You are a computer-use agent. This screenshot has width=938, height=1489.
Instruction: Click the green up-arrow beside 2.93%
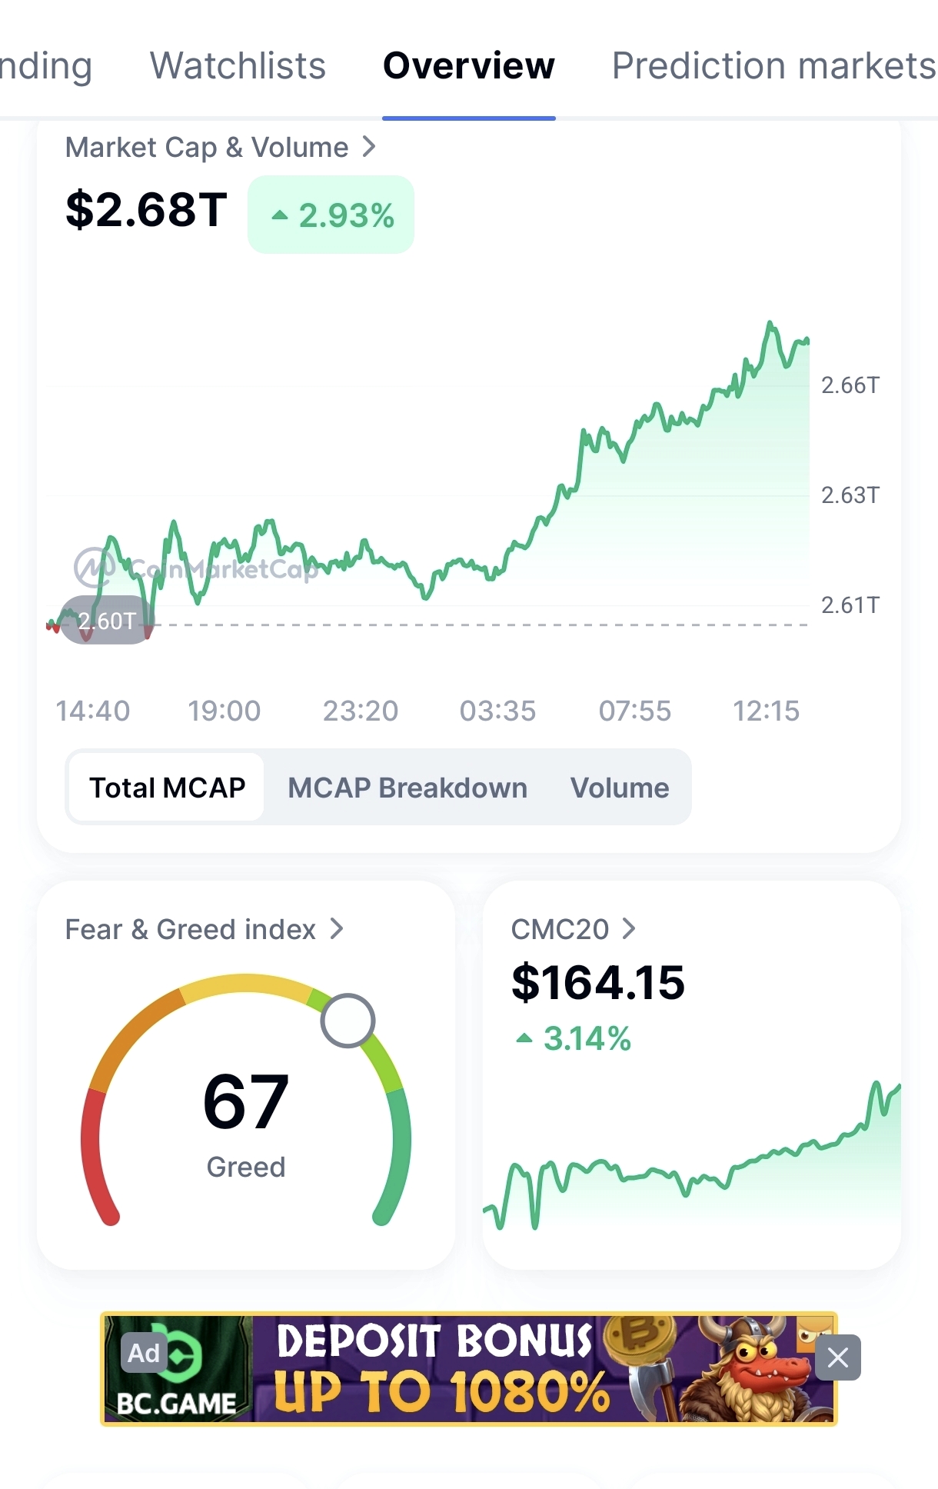point(280,215)
